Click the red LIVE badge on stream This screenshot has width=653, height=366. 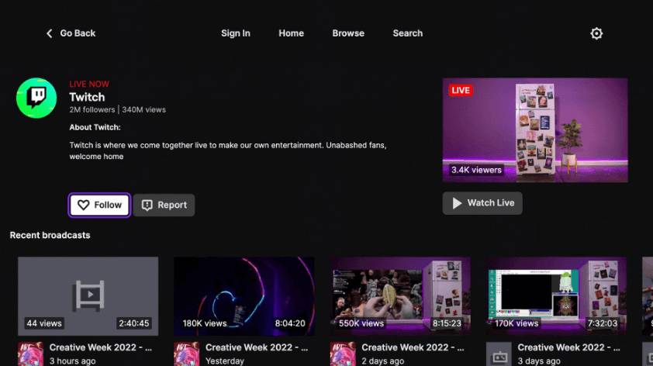point(461,91)
